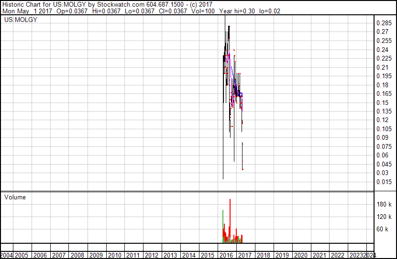This screenshot has width=397, height=259.
Task: Click the 0.045 price axis value
Action: (384, 165)
